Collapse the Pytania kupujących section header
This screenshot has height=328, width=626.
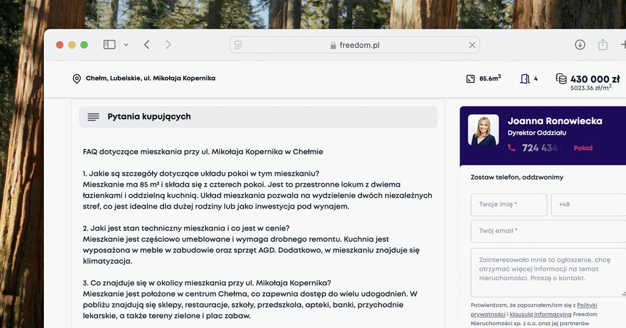[258, 117]
